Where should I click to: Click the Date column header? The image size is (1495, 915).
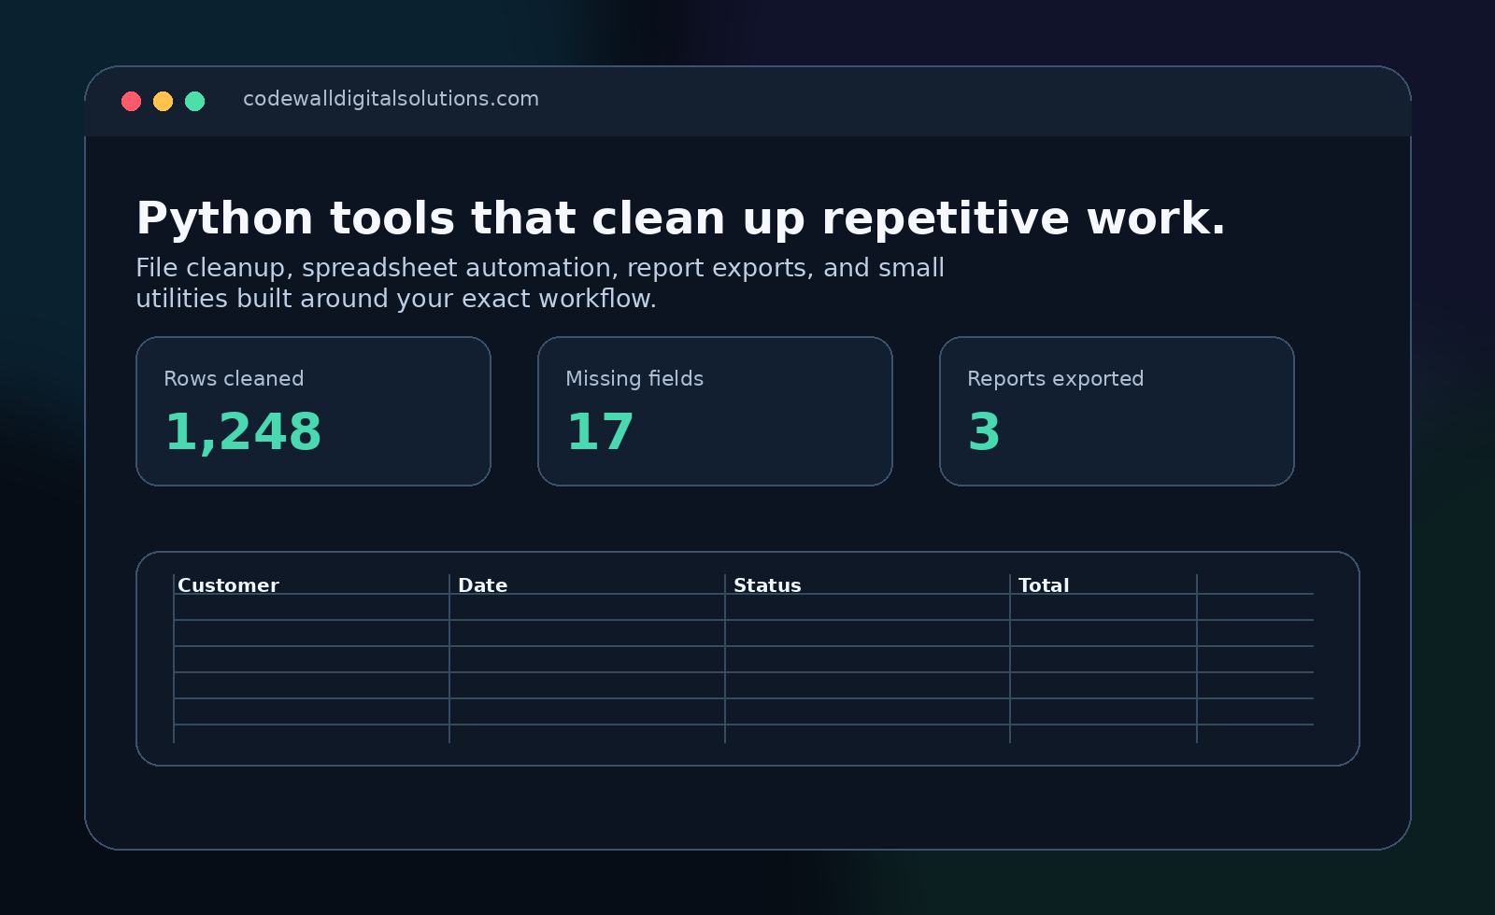coord(482,585)
